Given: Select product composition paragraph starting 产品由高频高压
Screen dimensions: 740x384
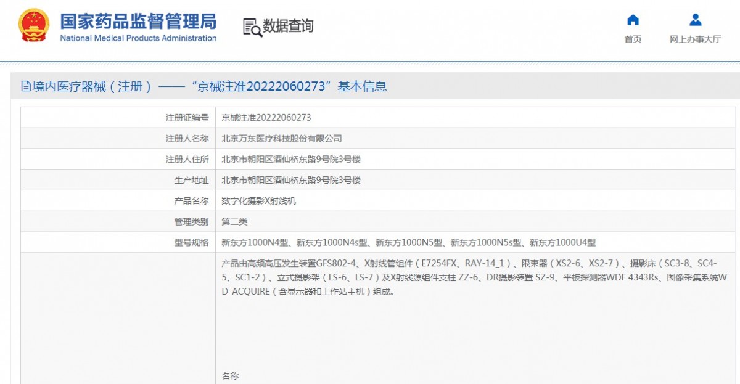Looking at the screenshot, I should click(475, 277).
